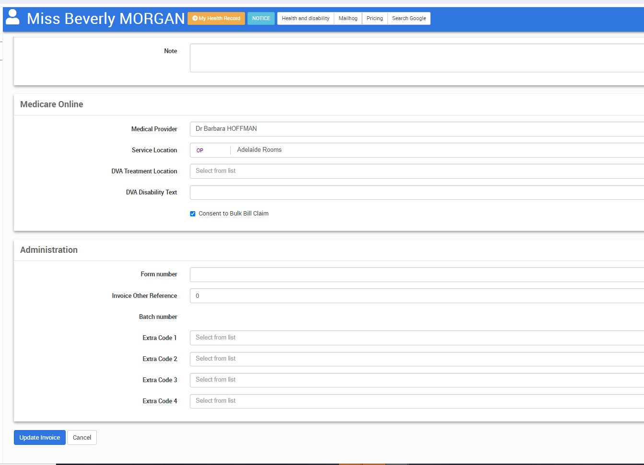Click the Administration section heading

click(x=49, y=250)
